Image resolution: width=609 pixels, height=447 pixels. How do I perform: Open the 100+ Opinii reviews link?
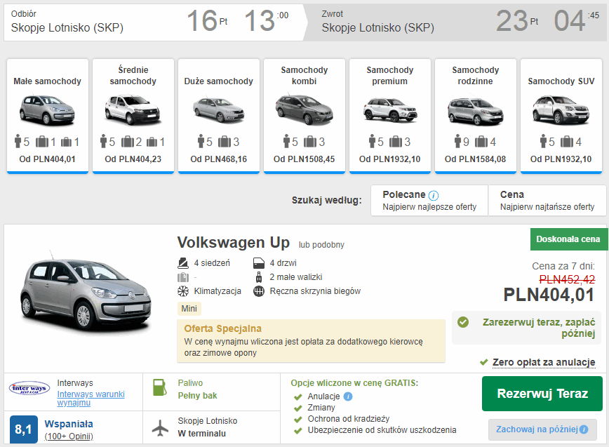point(69,436)
